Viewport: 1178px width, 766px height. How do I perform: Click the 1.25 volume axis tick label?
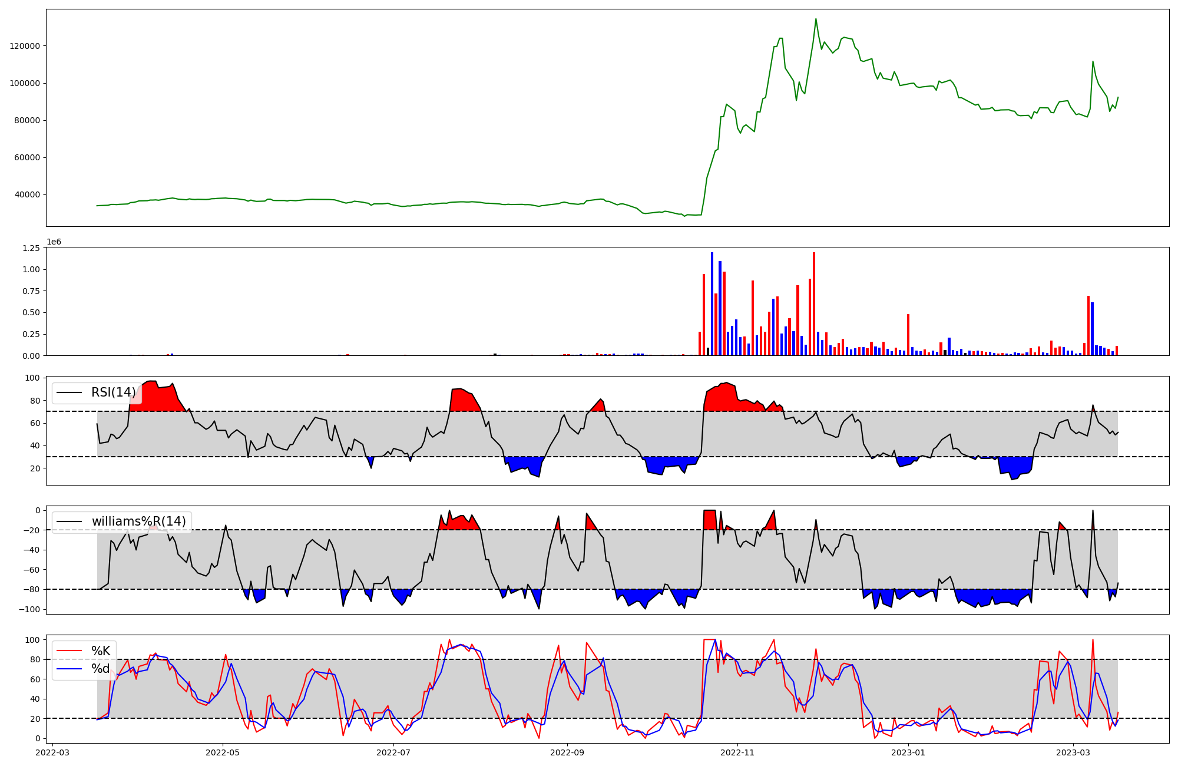click(31, 248)
